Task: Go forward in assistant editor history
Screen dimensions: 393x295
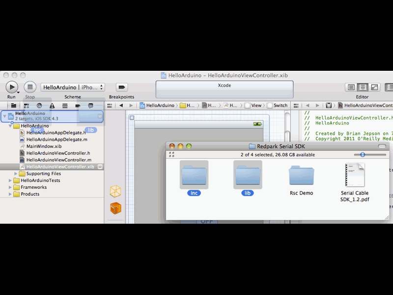Action: point(317,106)
